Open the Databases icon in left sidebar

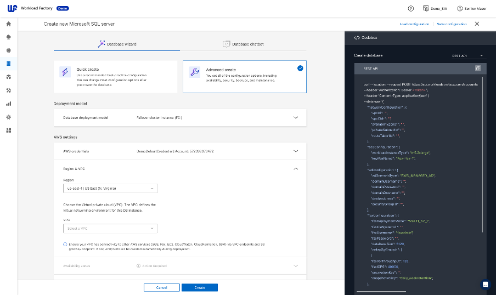pyautogui.click(x=8, y=64)
